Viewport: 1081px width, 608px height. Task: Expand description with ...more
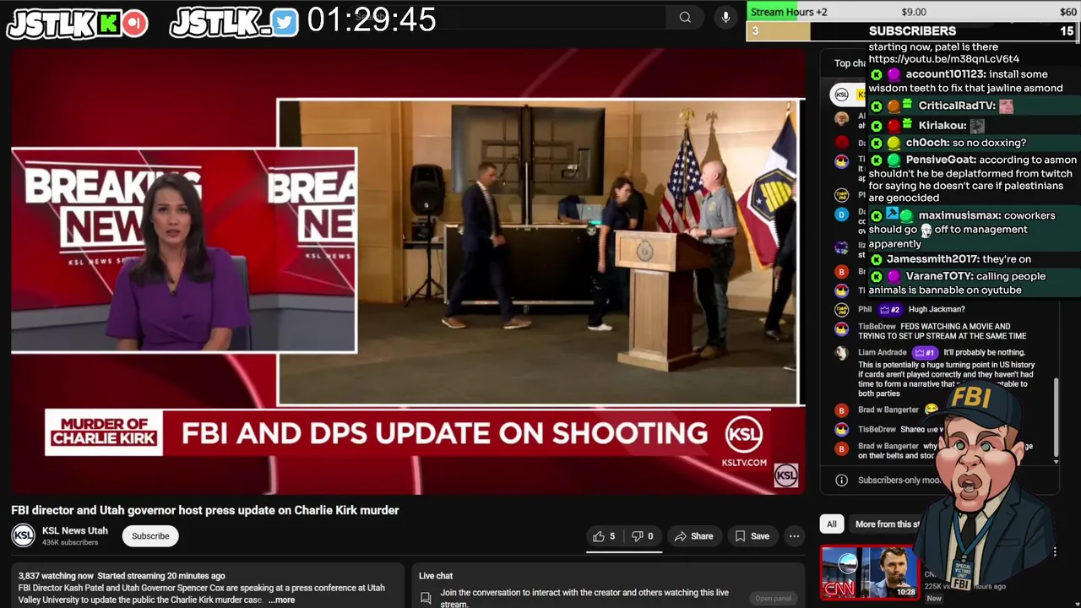(282, 600)
